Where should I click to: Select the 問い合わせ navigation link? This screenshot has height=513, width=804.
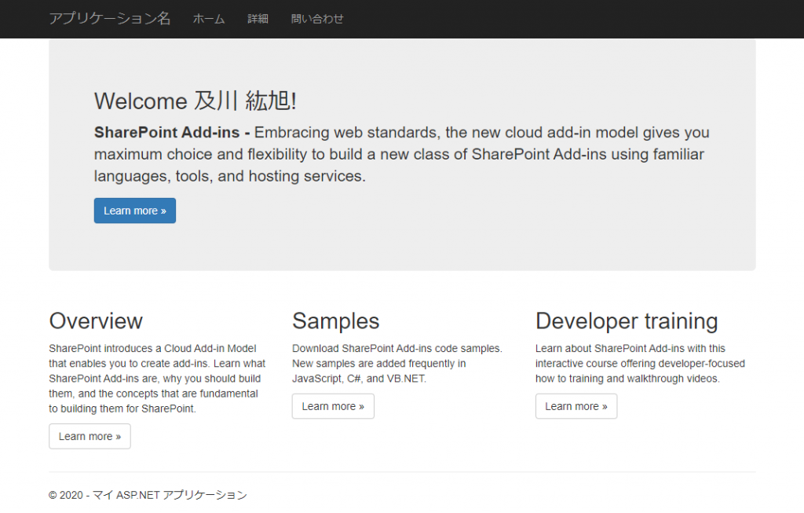(317, 19)
